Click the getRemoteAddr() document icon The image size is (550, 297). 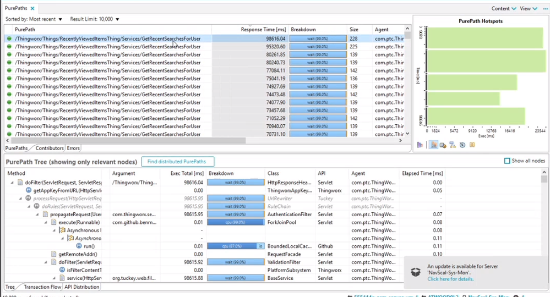coord(53,254)
